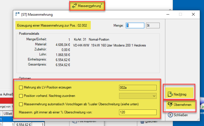Click Schließen to dismiss the dialog
Viewport: 204px width, 126px height.
[179, 115]
